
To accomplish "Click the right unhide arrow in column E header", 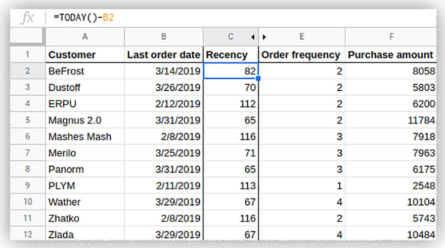I will point(264,37).
